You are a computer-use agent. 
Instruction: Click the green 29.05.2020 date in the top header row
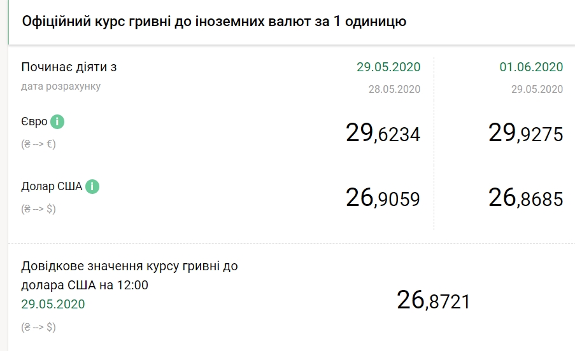388,67
